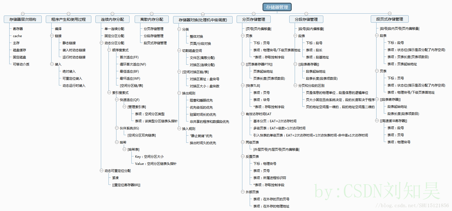Select the 动态运行时装入 node
The height and width of the screenshot is (211, 452).
74,85
